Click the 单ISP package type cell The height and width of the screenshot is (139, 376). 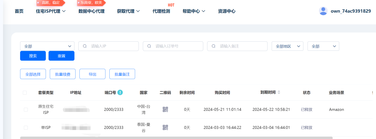[46, 127]
